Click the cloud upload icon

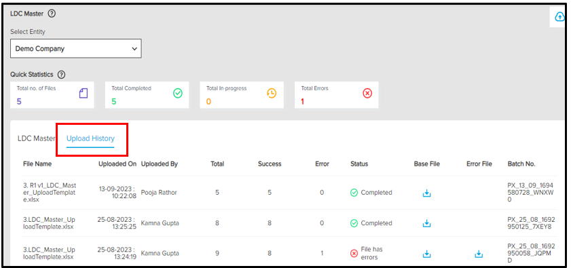559,17
